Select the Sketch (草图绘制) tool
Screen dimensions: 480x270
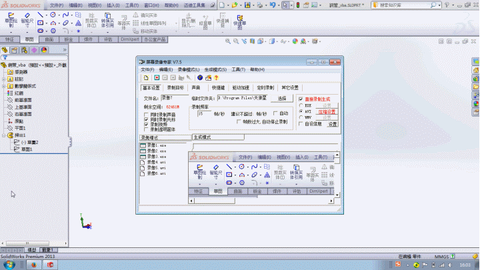[x=11, y=20]
